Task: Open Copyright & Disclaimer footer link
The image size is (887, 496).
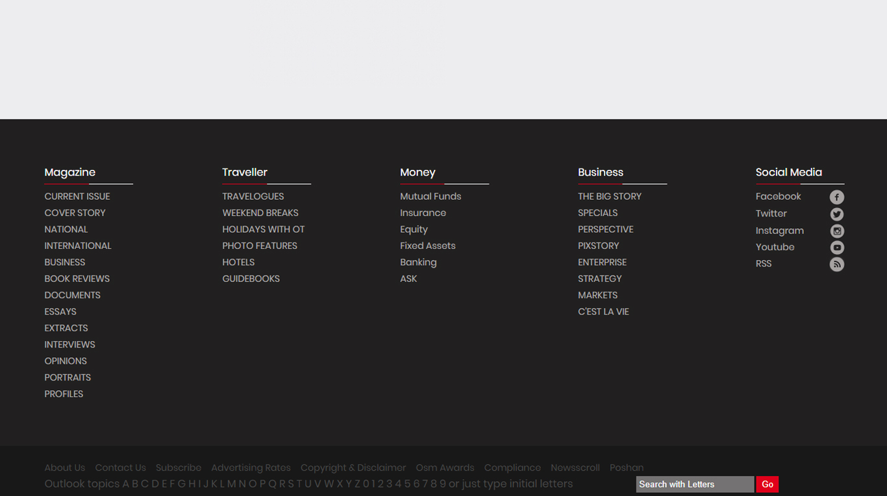Action: click(353, 467)
